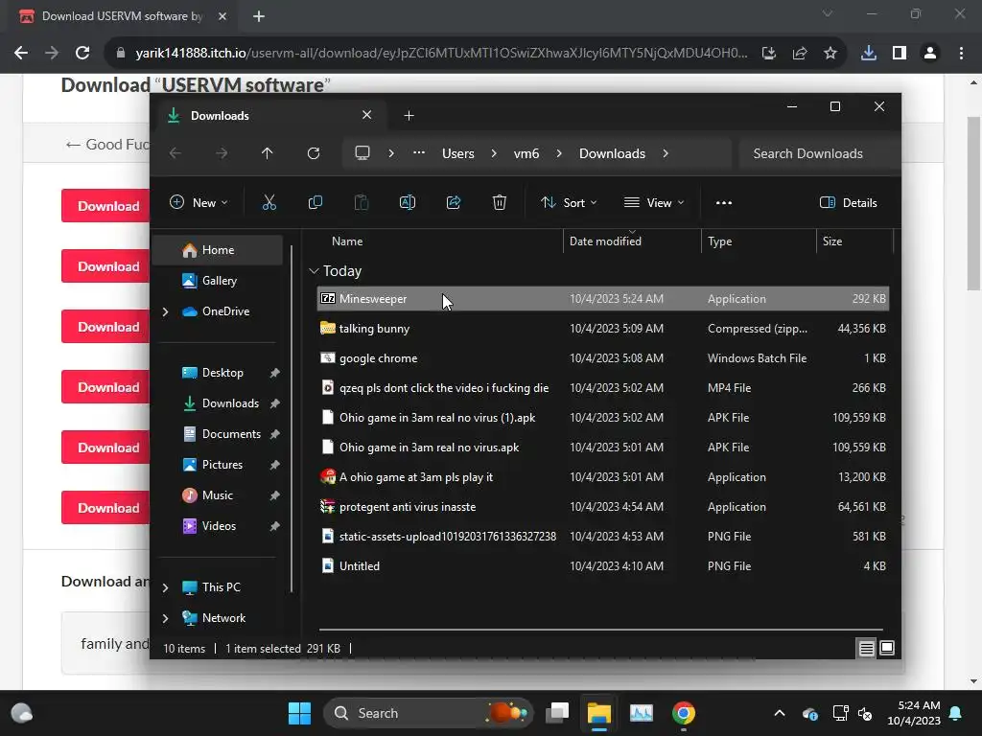Select Gallery in navigation pane
The image size is (982, 736).
point(218,281)
